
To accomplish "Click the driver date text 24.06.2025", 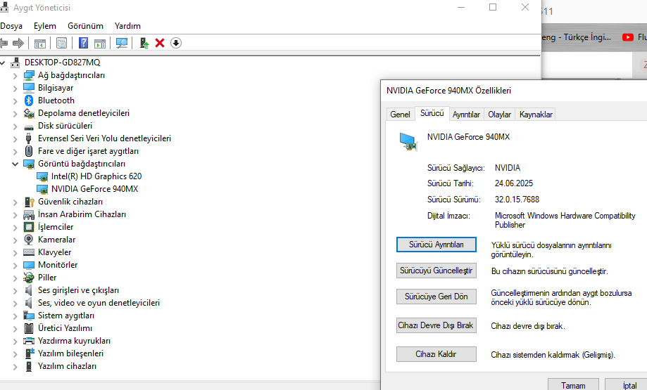I will pyautogui.click(x=514, y=183).
